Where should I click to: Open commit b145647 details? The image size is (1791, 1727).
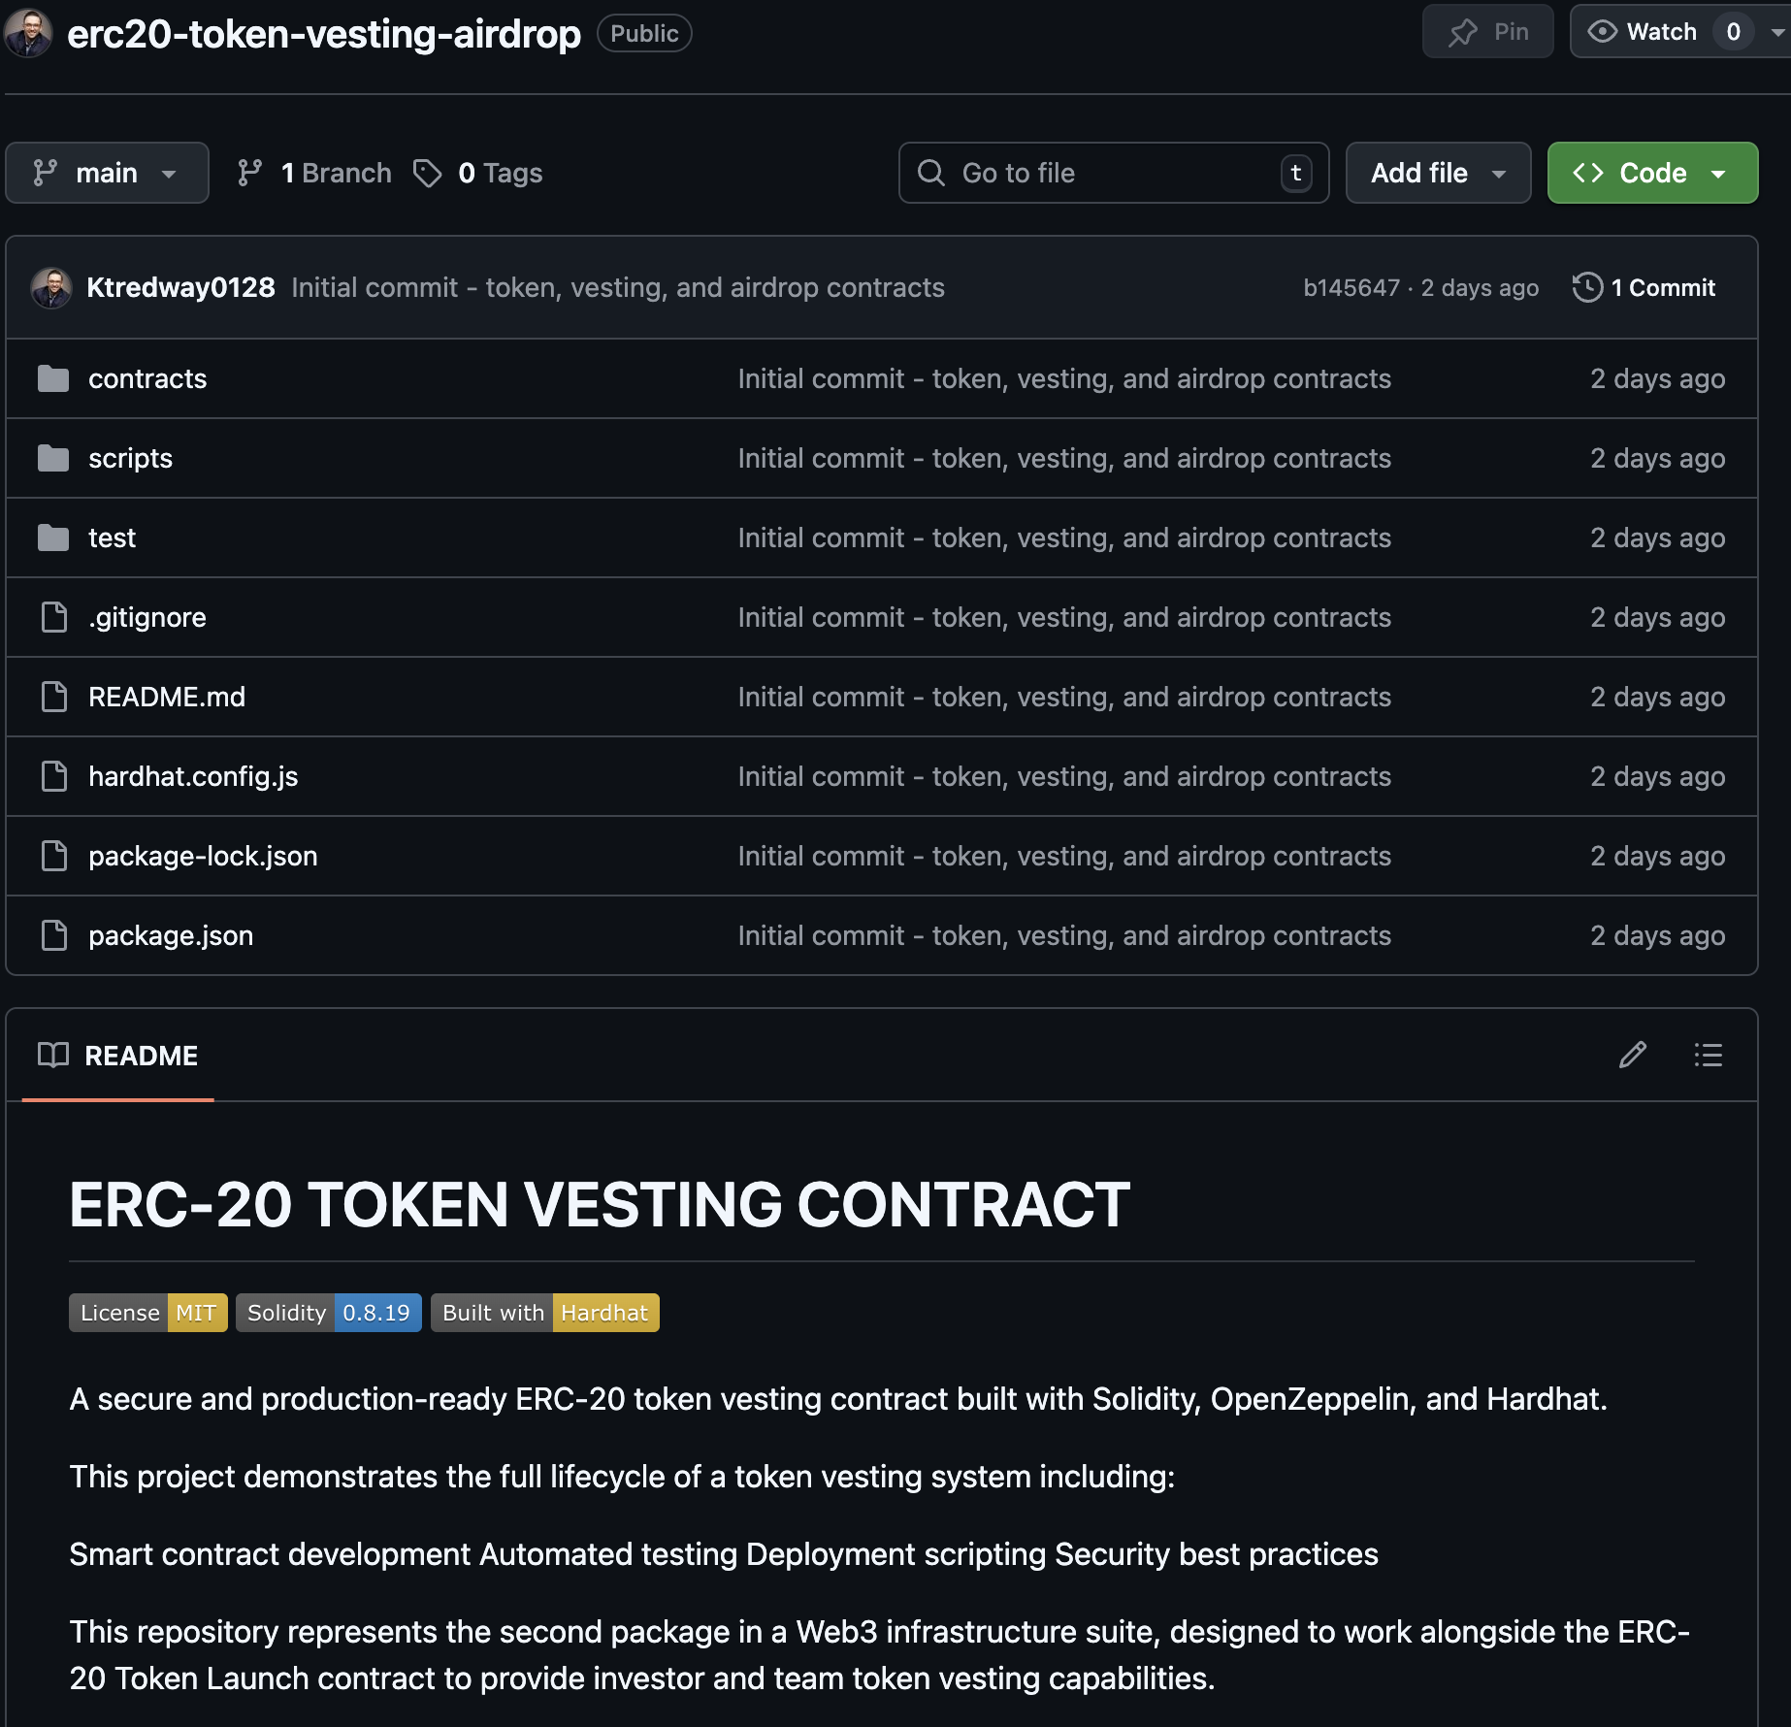click(1351, 287)
